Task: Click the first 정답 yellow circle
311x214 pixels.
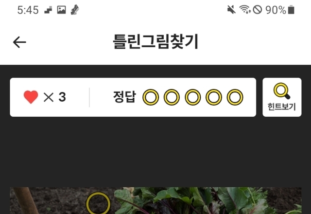Action: click(151, 97)
